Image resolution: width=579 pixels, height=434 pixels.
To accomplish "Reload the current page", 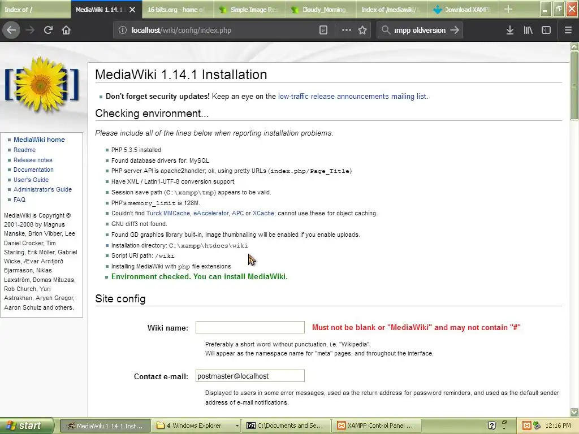I will click(48, 31).
